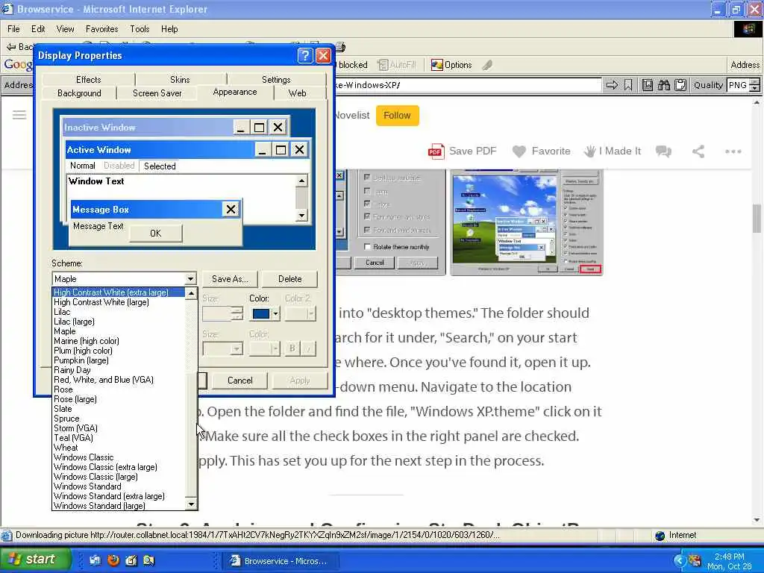Switch to the Settings tab
This screenshot has width=764, height=573.
tap(276, 79)
